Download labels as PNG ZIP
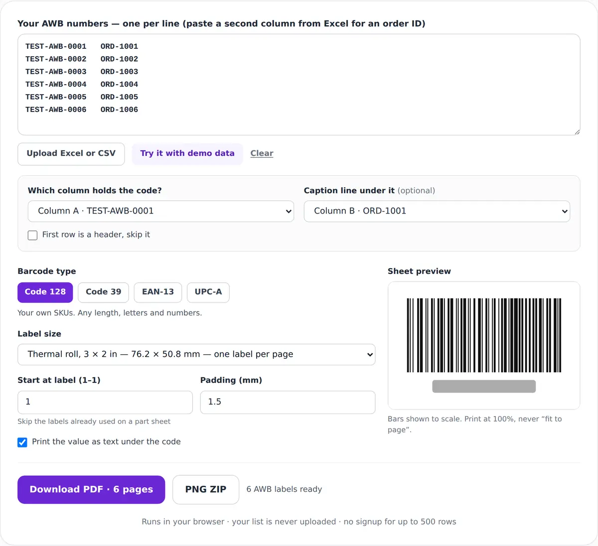This screenshot has width=598, height=546. (206, 490)
